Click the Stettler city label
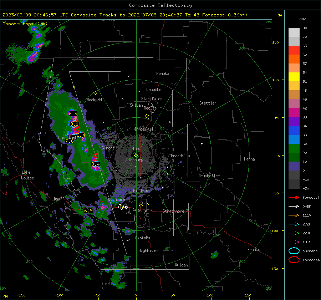This screenshot has height=300, width=321. 208,103
